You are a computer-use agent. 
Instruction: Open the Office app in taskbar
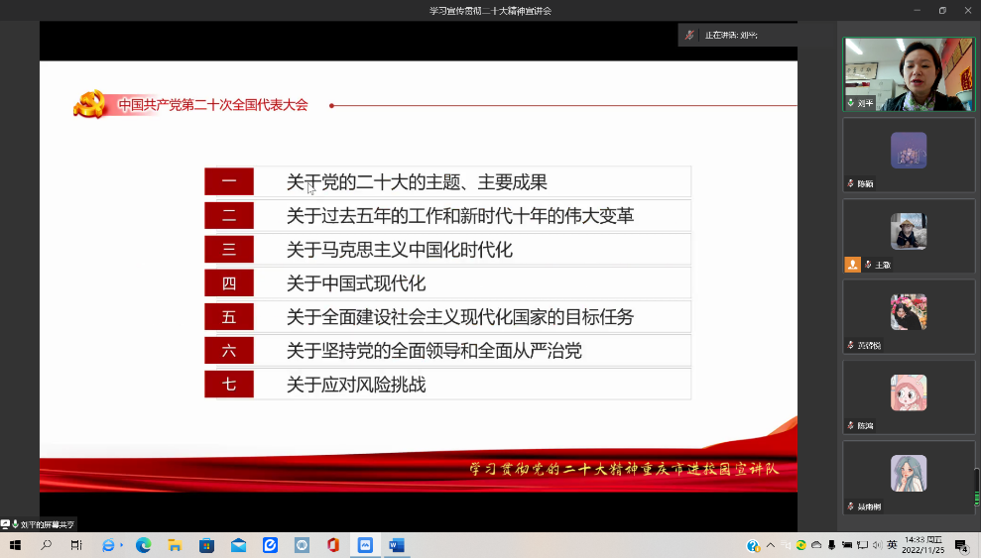coord(333,545)
